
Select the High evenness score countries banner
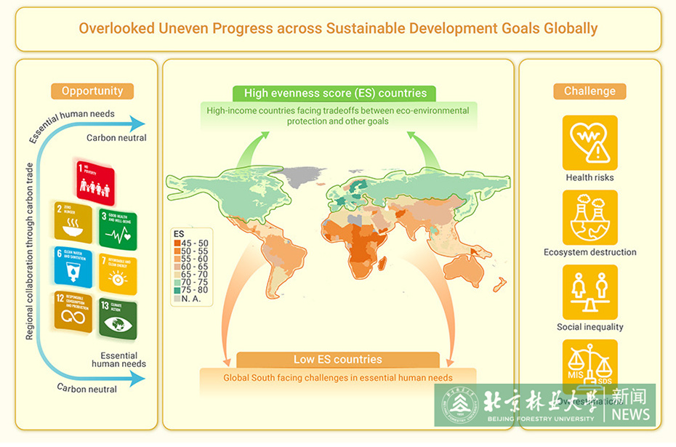coord(334,93)
